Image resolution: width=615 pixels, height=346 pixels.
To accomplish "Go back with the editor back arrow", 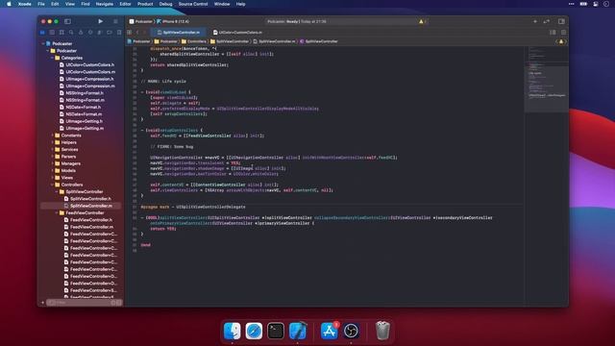I will 137,32.
